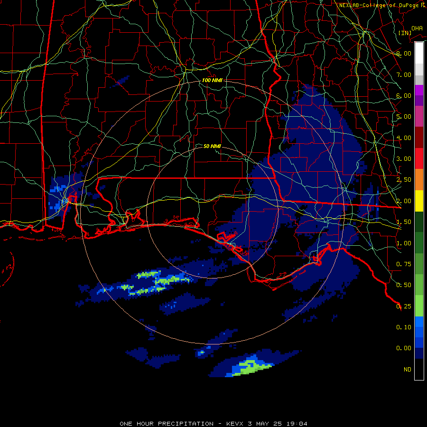This screenshot has height=427, width=427.
Task: Click the NEXLAB-College of DuPage credit text
Action: click(x=381, y=5)
